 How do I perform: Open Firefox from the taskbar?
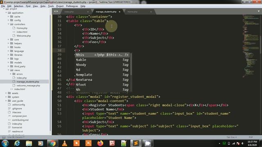[x=100, y=143]
